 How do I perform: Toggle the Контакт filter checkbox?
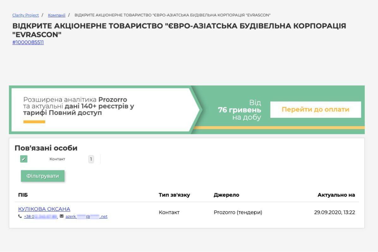pos(24,159)
